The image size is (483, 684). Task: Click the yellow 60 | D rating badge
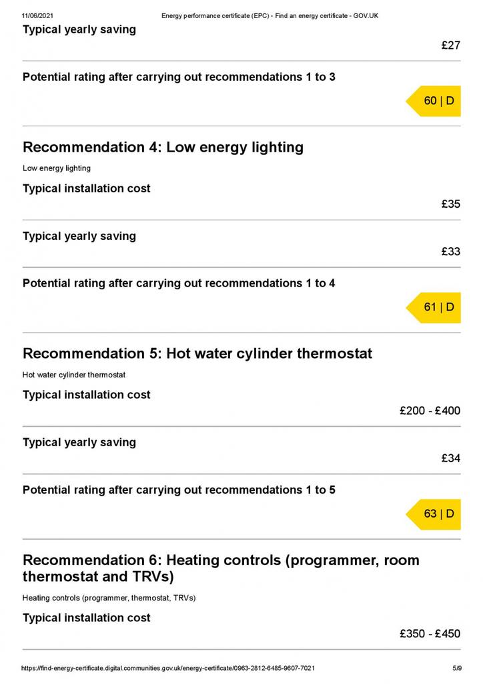[434, 102]
